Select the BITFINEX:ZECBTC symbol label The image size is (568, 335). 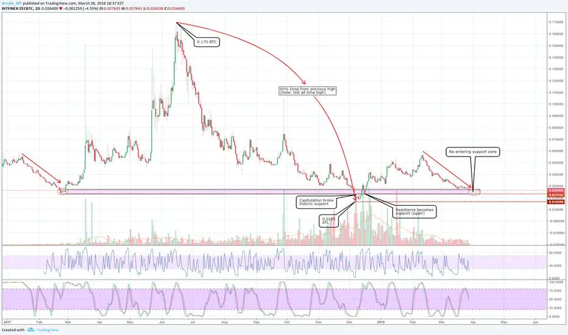click(x=18, y=8)
